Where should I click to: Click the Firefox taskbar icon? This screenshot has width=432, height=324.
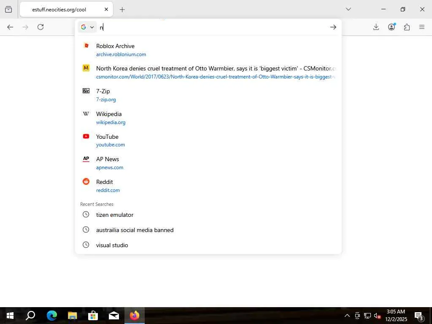[135, 316]
